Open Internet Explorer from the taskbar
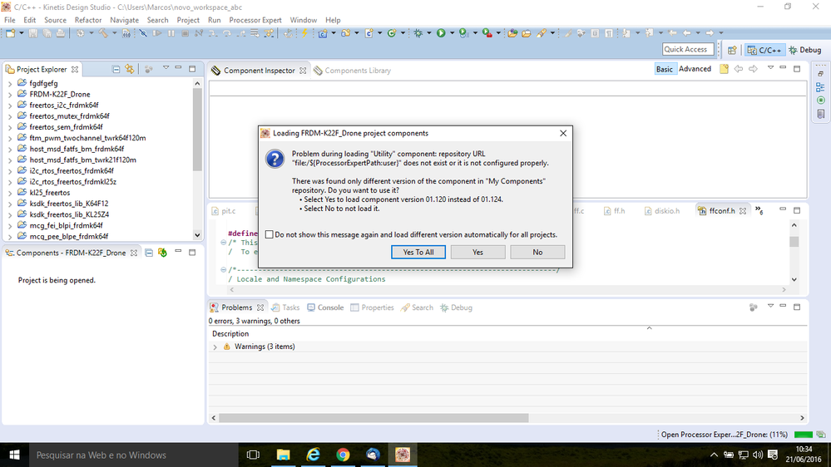The height and width of the screenshot is (467, 831). (x=314, y=455)
